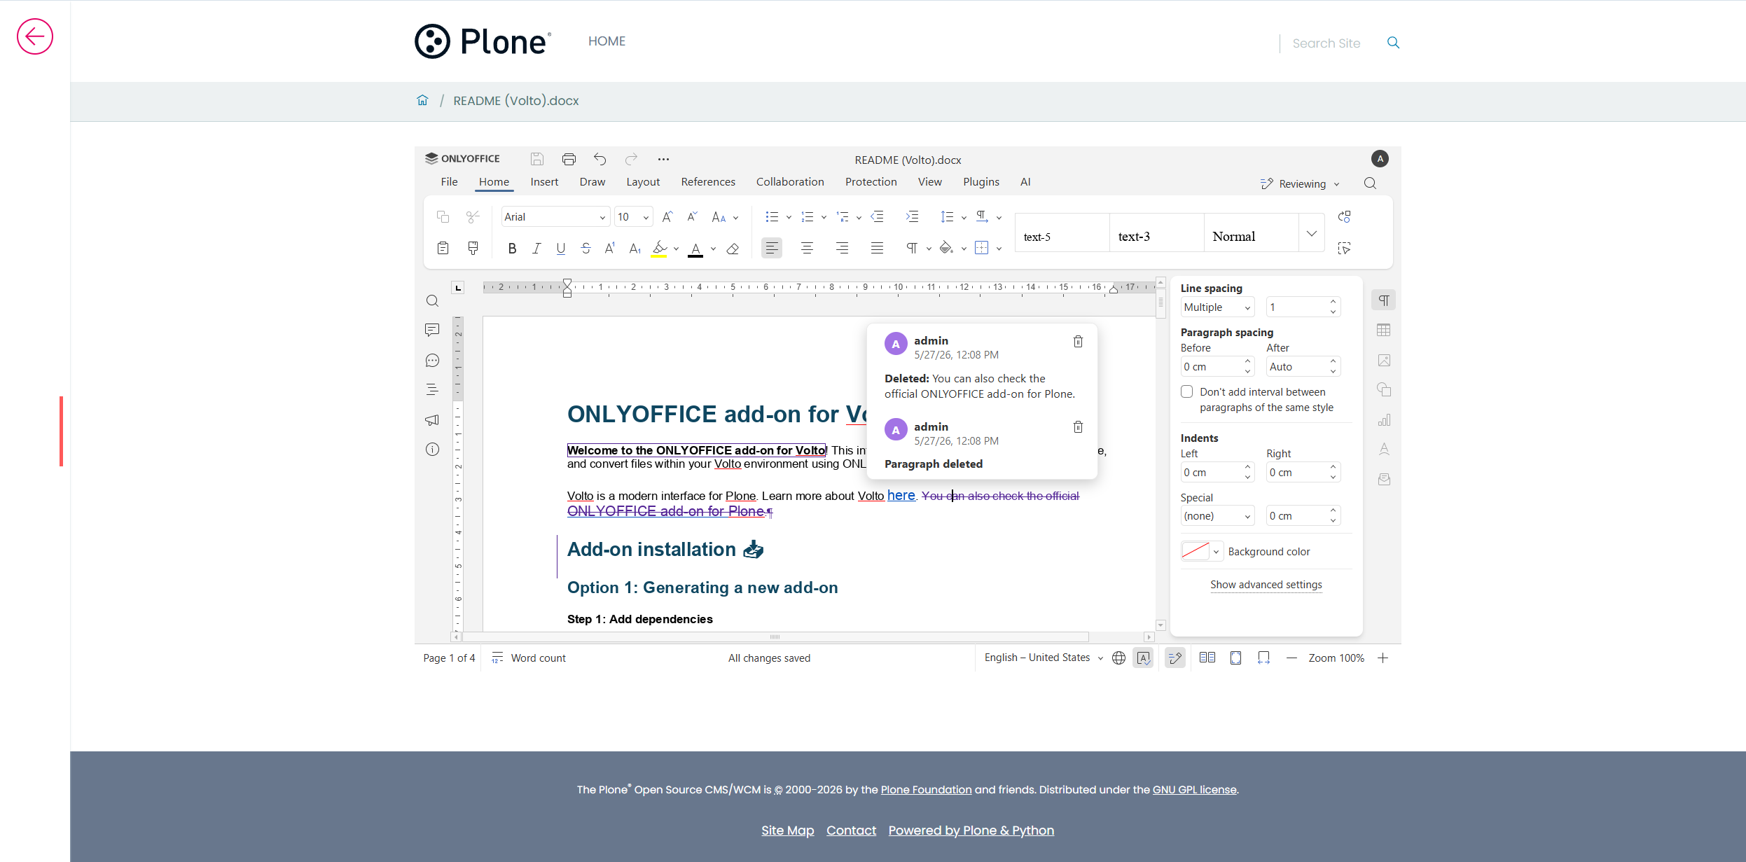Screen dimensions: 1746x862
Task: Open the About info icon
Action: tap(432, 450)
